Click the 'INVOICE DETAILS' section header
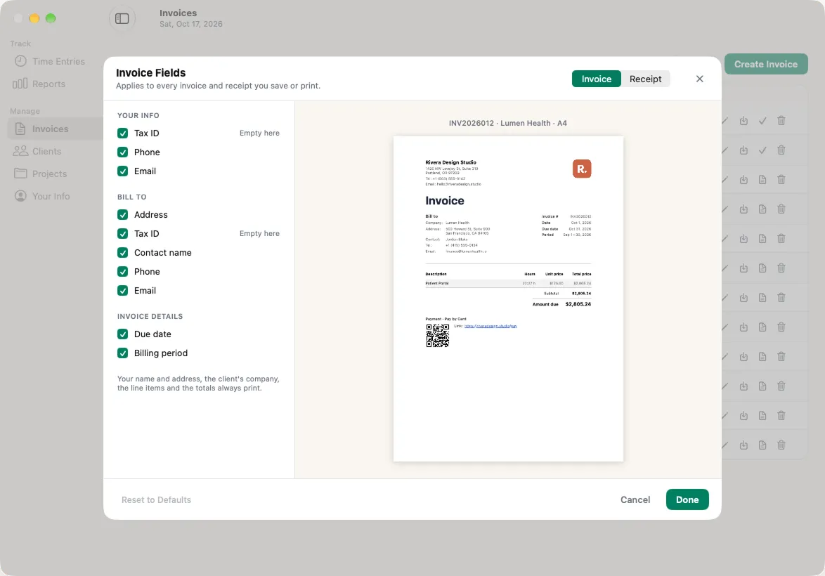Image resolution: width=825 pixels, height=576 pixels. coord(150,316)
